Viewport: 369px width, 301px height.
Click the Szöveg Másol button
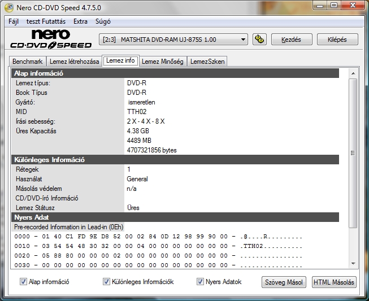point(284,282)
